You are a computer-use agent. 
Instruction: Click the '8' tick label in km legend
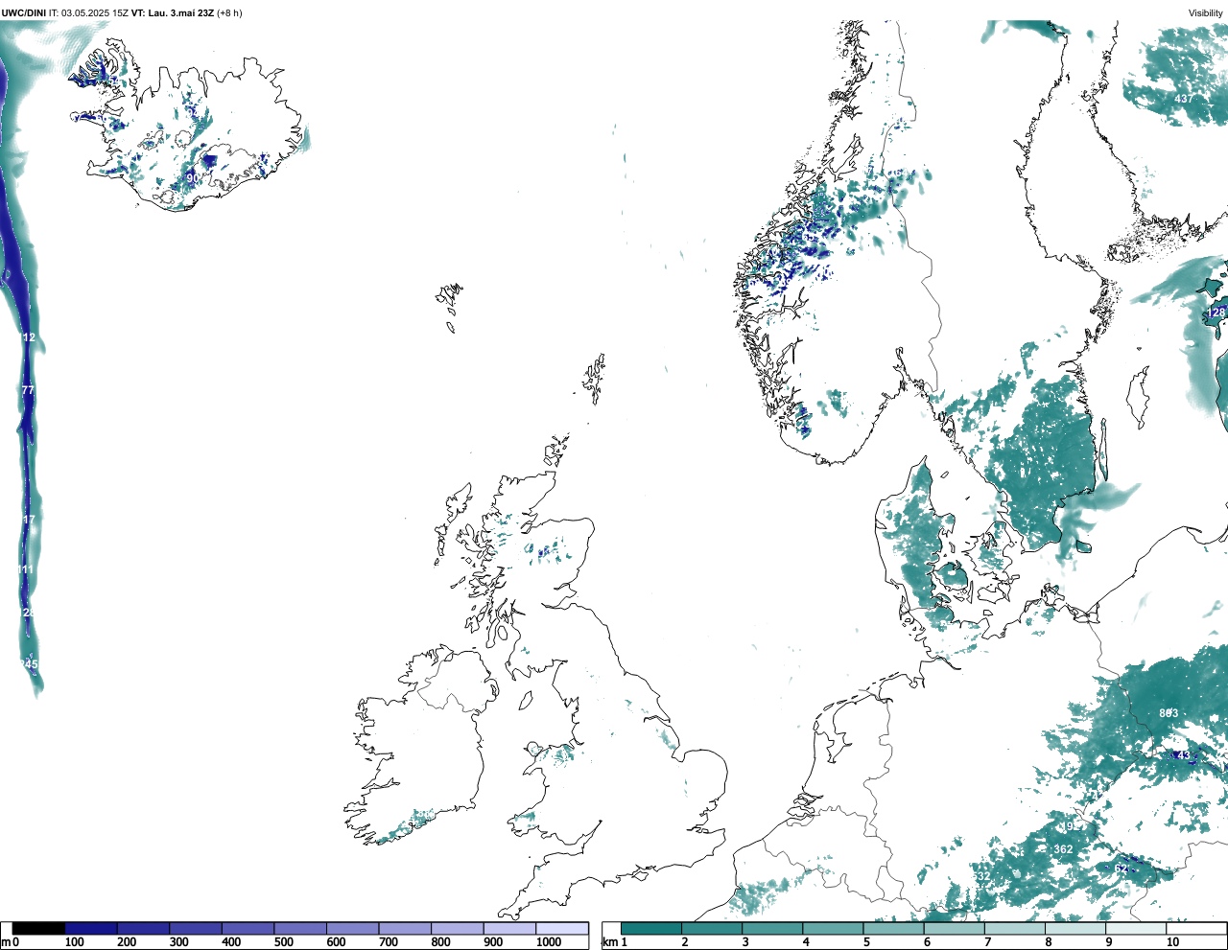pos(1048,942)
